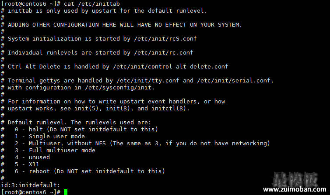Click the 'halt' runlevel 0 text
The height and width of the screenshot is (195, 330).
36,130
